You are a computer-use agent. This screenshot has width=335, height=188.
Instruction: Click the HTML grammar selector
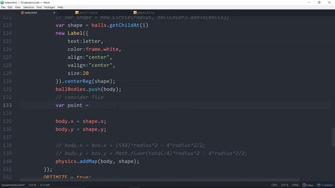[x=295, y=185]
